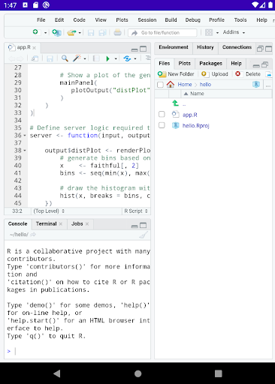Collapse the function fold arrow at line 36
Viewport: 275px width, 384px height.
25,136
